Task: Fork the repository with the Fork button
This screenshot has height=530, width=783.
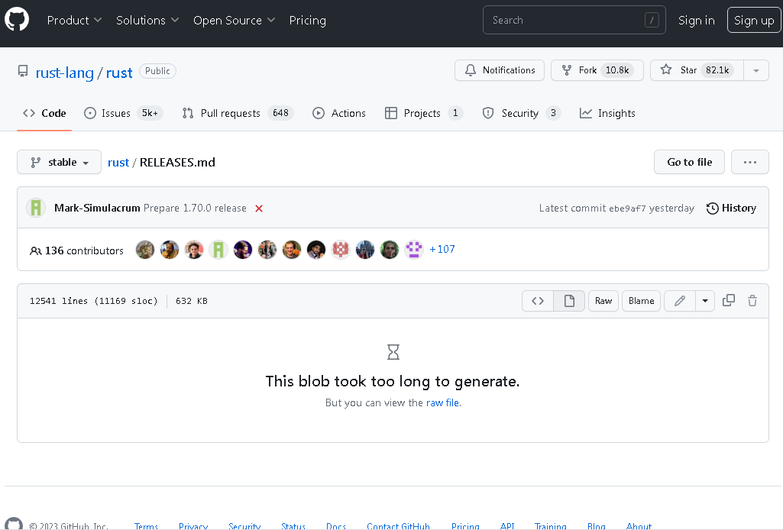Action: coord(597,70)
